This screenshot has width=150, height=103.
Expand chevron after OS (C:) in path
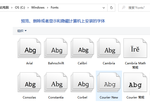[x=28, y=8]
